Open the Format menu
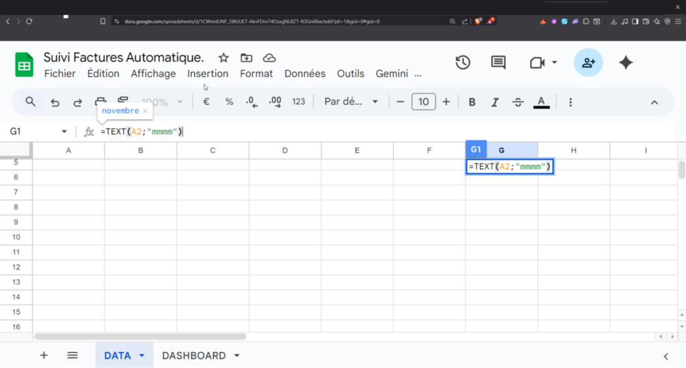The image size is (686, 368). [x=257, y=74]
